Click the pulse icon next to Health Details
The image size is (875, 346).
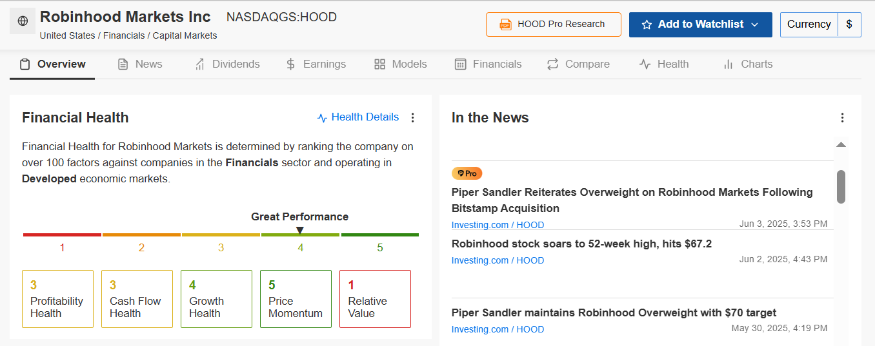[x=323, y=118]
